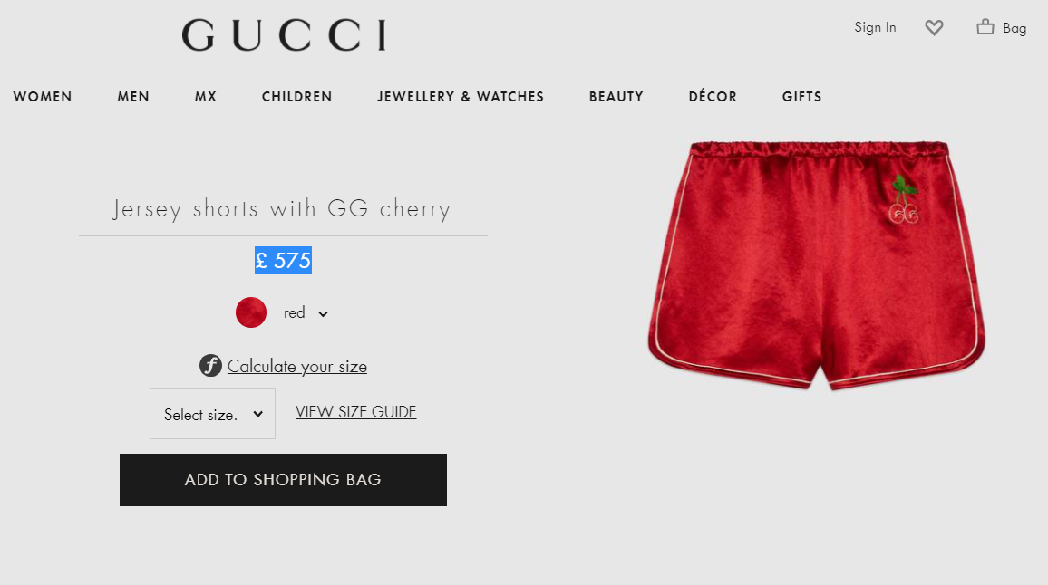This screenshot has width=1048, height=585.
Task: Select the red color swatch
Action: click(x=250, y=312)
